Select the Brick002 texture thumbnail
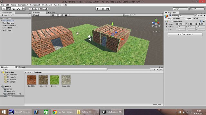This screenshot has height=115, width=206. 43,80
